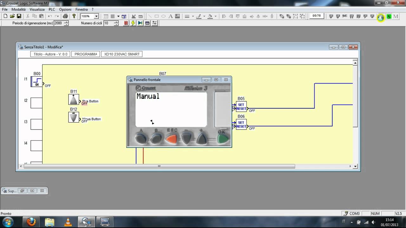Click the M monitoring mode icon
This screenshot has width=406, height=228.
click(x=396, y=16)
